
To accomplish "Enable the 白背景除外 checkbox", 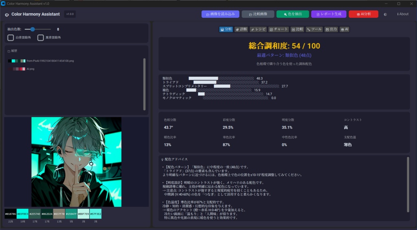I will pyautogui.click(x=11, y=38).
